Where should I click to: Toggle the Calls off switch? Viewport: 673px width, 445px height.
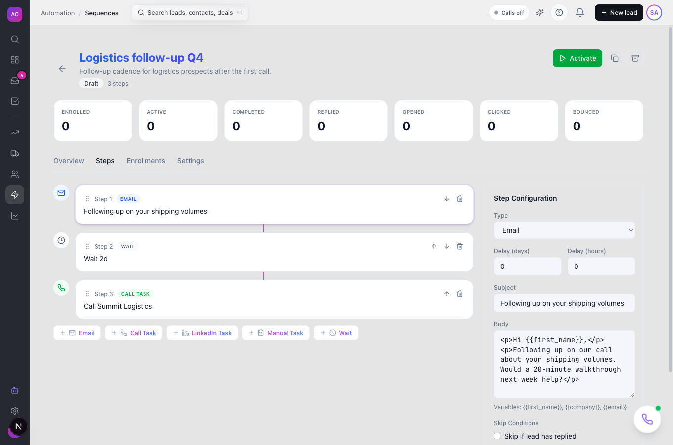point(509,13)
